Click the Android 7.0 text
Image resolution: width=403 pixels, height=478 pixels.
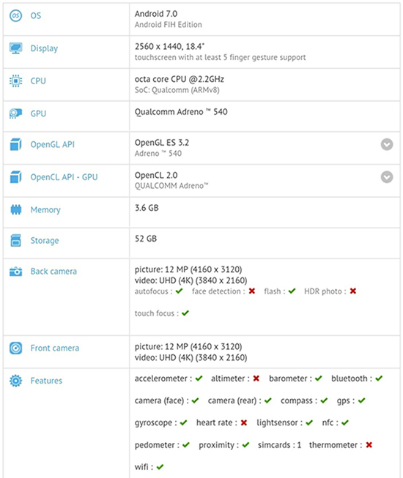click(x=156, y=14)
